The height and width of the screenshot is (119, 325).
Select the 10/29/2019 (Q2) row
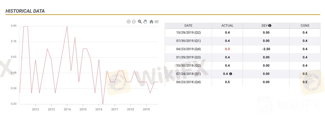point(243,33)
